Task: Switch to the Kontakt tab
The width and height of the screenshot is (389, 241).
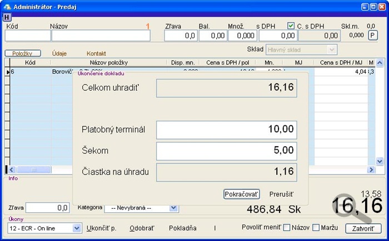Action: point(96,53)
